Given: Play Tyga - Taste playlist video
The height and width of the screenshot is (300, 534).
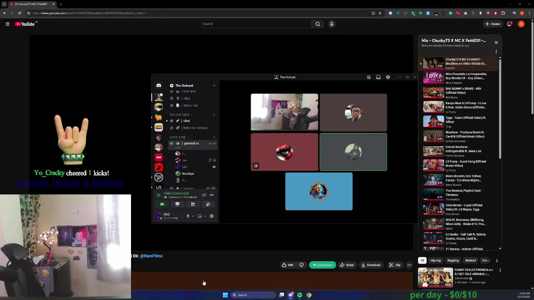Looking at the screenshot, I should (x=458, y=121).
